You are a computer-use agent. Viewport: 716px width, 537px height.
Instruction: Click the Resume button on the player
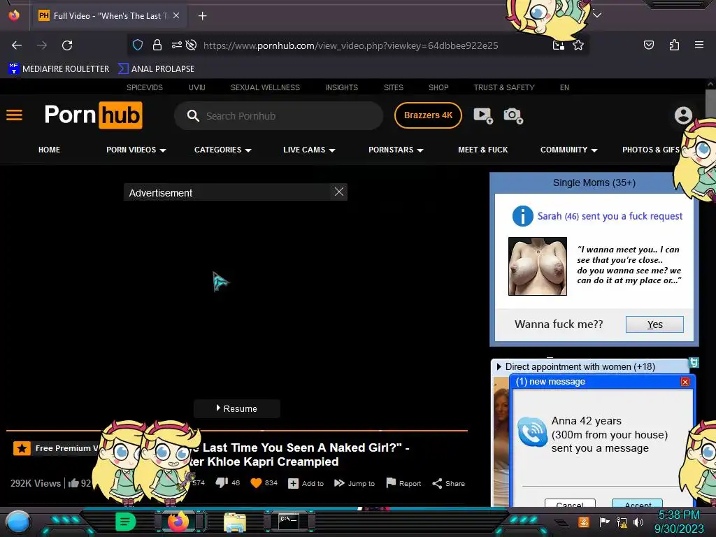(236, 408)
